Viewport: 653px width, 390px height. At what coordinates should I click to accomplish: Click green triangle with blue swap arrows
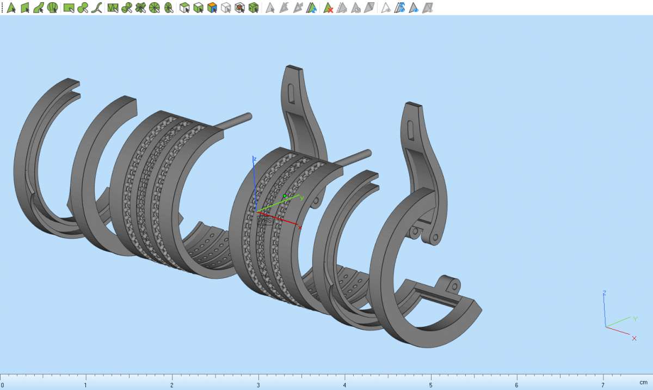click(312, 8)
